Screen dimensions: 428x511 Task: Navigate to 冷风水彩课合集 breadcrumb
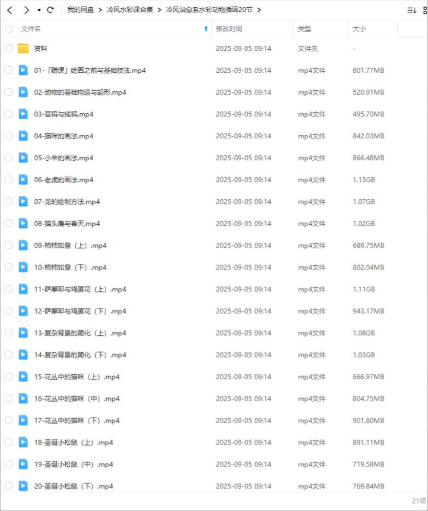point(130,10)
